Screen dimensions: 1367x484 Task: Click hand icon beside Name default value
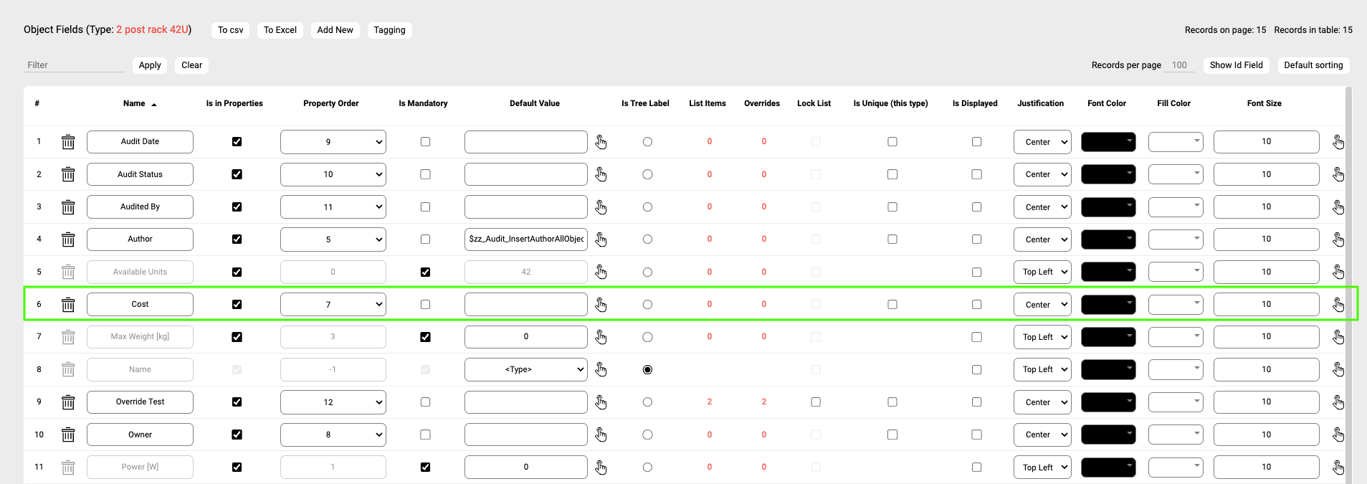pyautogui.click(x=601, y=369)
